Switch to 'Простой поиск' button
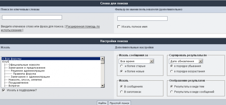This screenshot has height=105, width=226. [119, 103]
